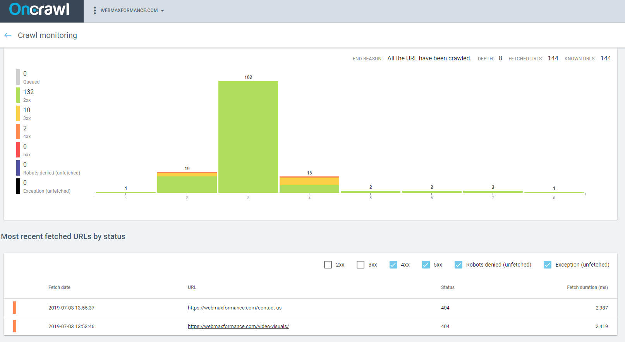The width and height of the screenshot is (625, 342).
Task: Click the FETCHED URLS value 144
Action: click(553, 58)
